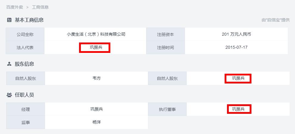The height and width of the screenshot is (134, 295).
Task: Click the 股东信息 person icon
Action: click(9, 64)
